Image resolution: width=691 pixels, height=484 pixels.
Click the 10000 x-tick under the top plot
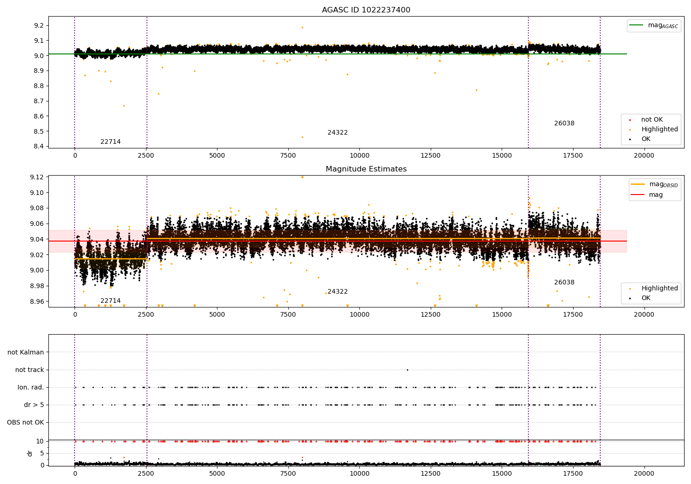359,156
